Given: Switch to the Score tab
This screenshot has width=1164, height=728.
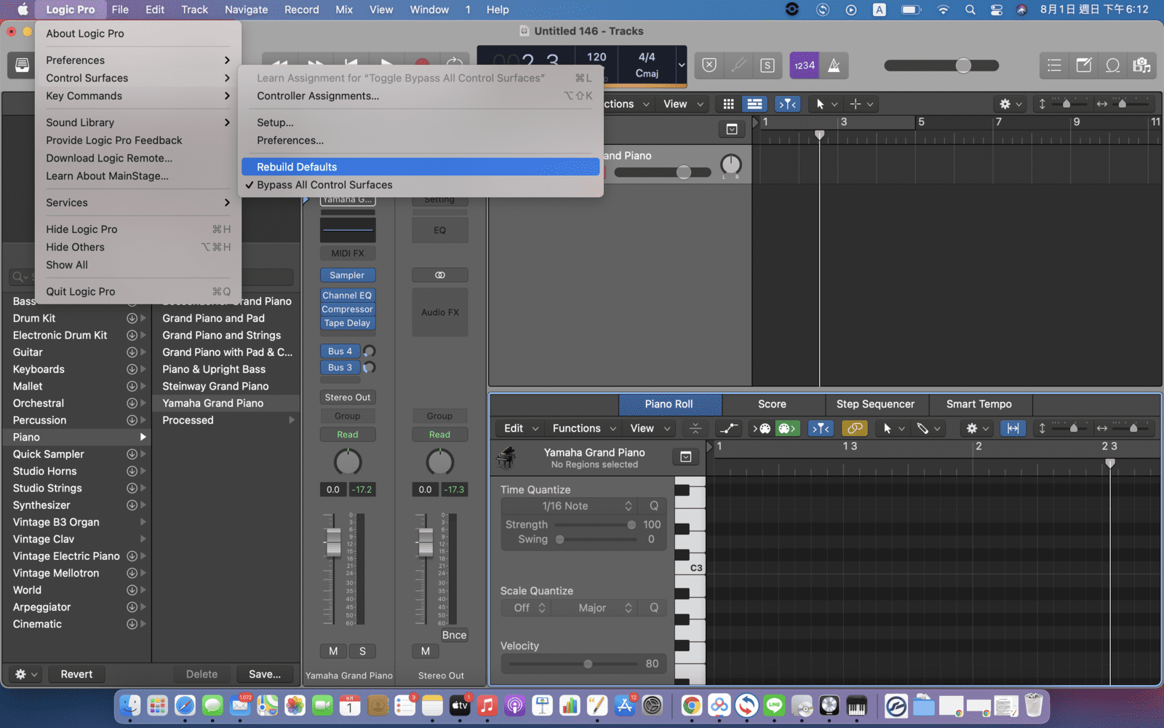Looking at the screenshot, I should 773,404.
